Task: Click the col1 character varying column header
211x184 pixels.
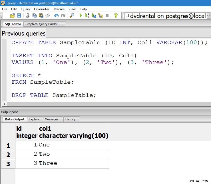Action: pyautogui.click(x=74, y=132)
